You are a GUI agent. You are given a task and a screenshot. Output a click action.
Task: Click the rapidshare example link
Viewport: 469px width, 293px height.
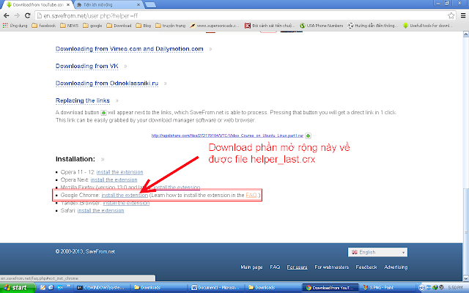pyautogui.click(x=227, y=136)
